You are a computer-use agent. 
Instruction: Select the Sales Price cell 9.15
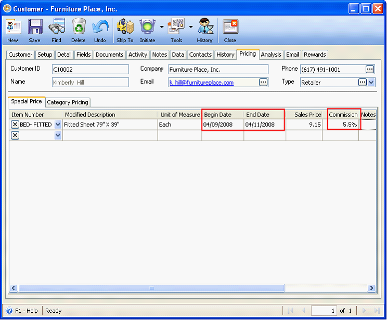[304, 125]
